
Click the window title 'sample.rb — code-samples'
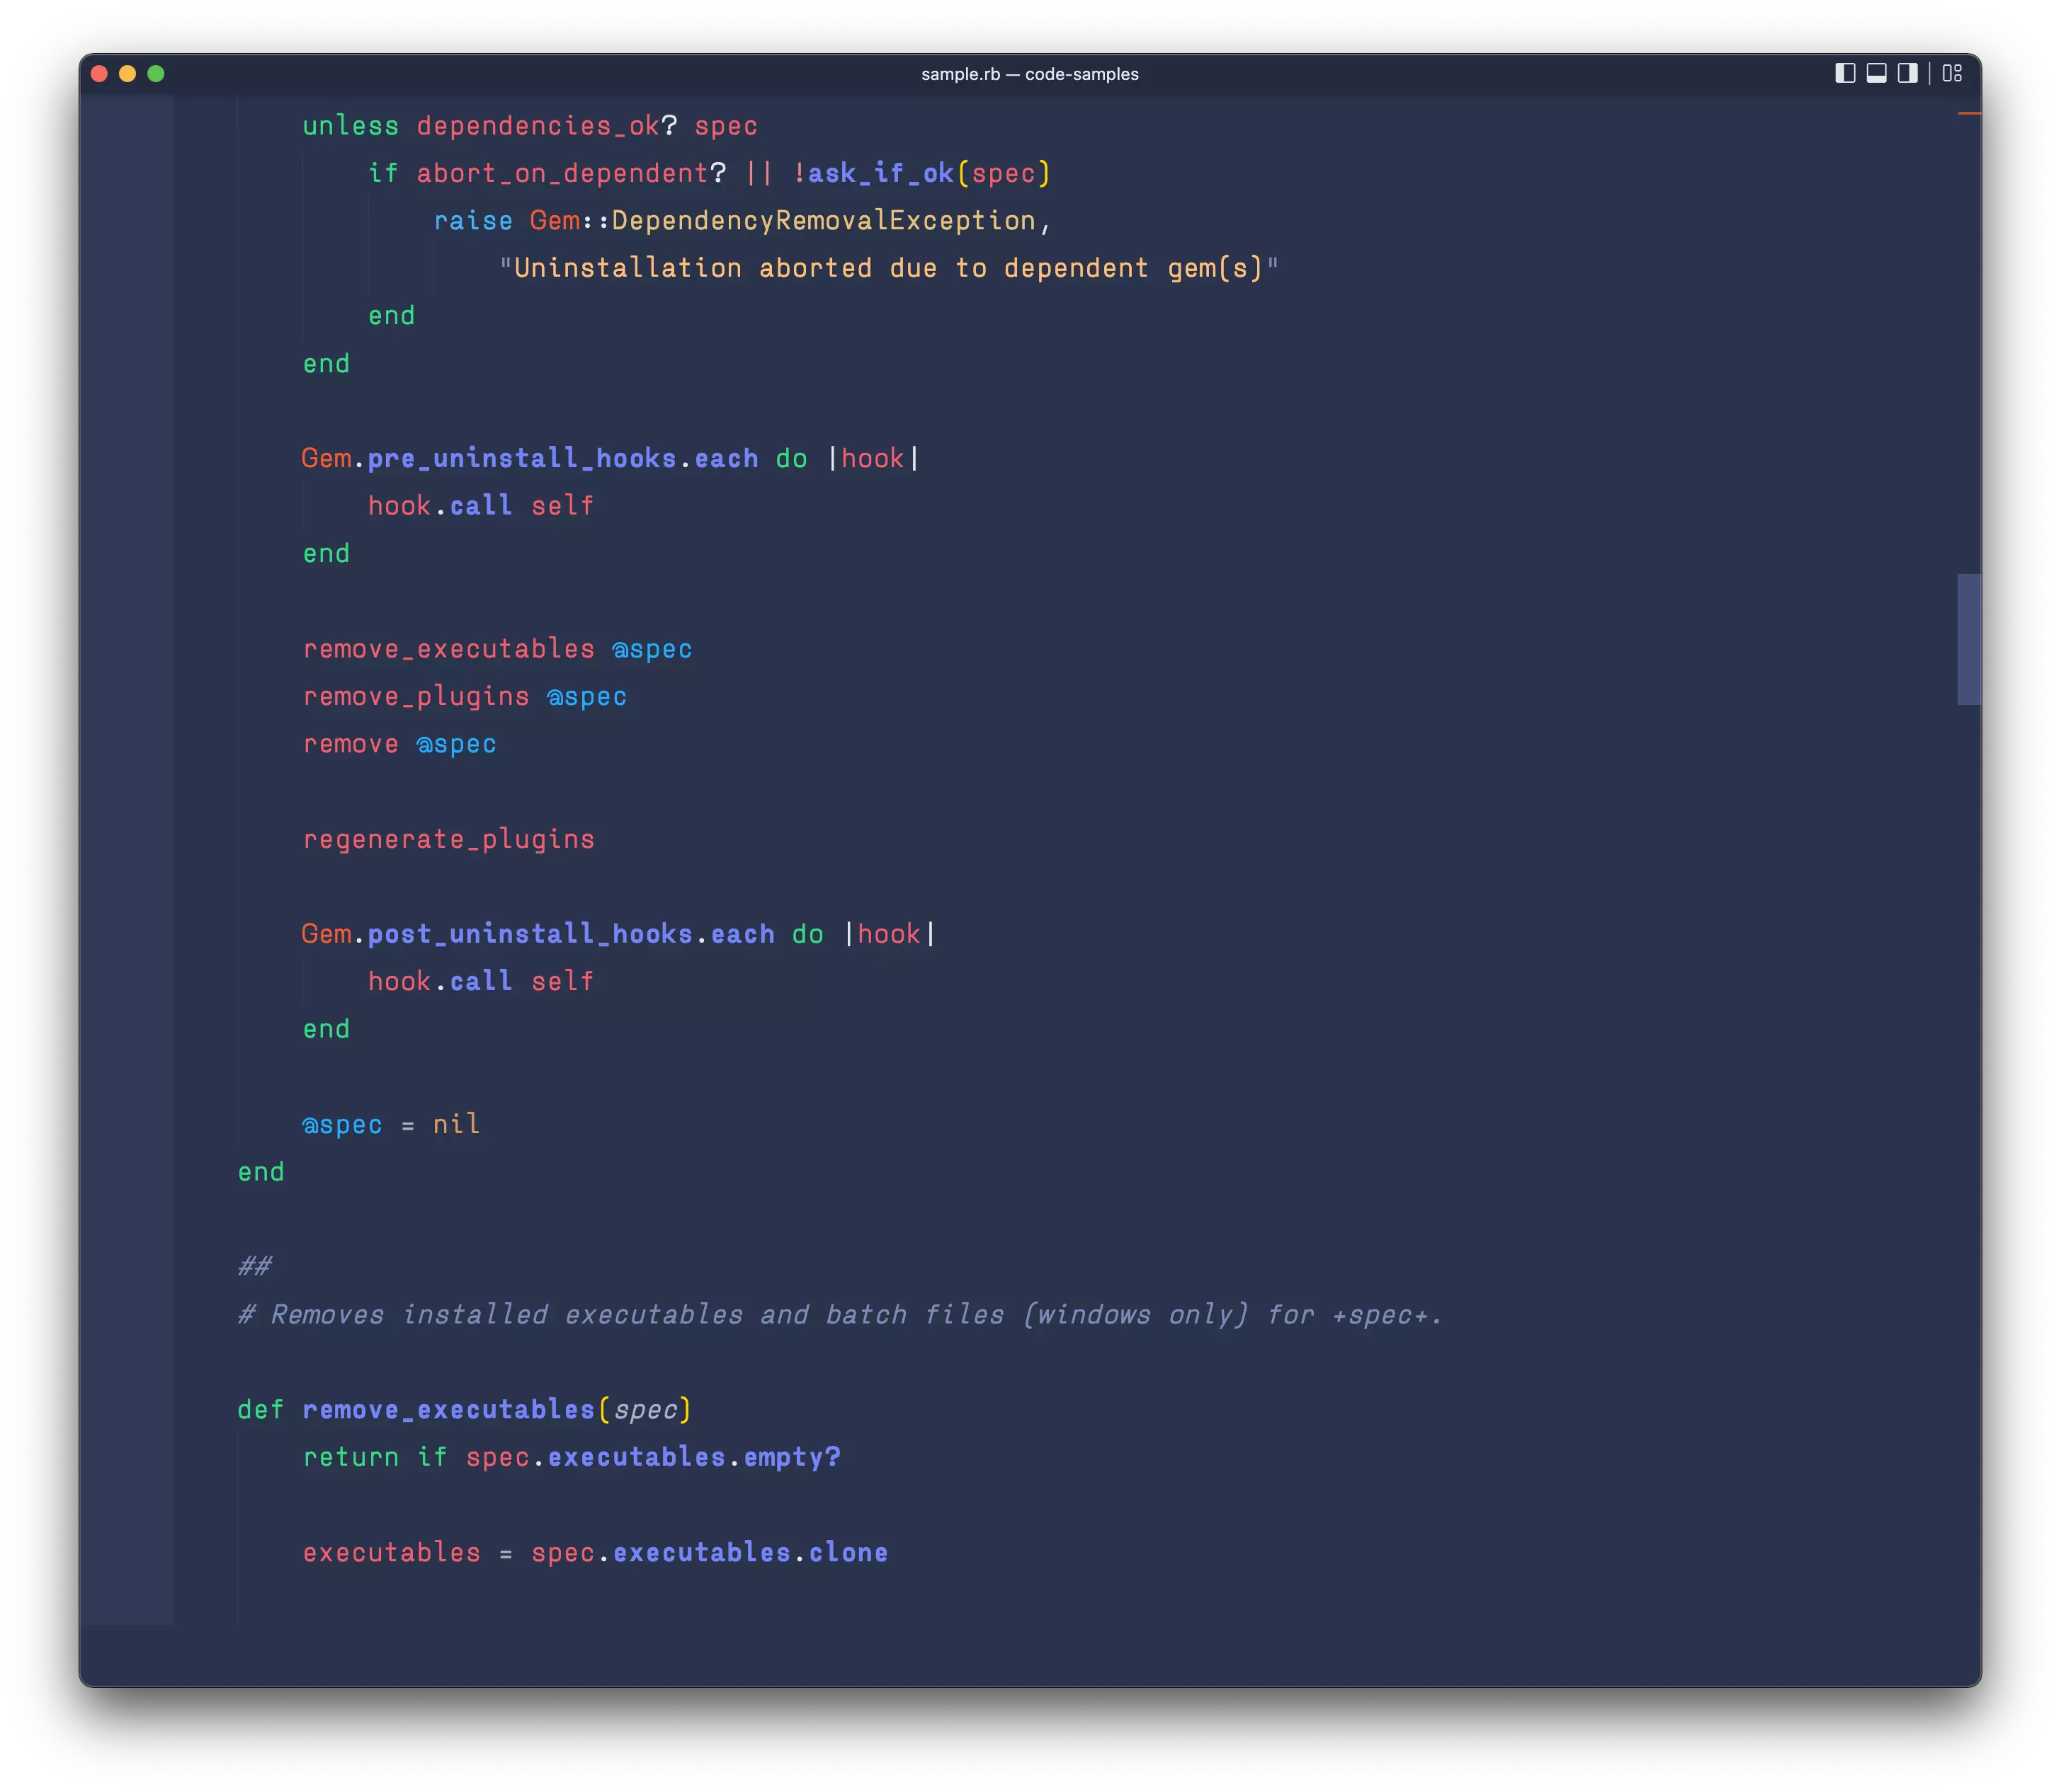[x=1030, y=74]
